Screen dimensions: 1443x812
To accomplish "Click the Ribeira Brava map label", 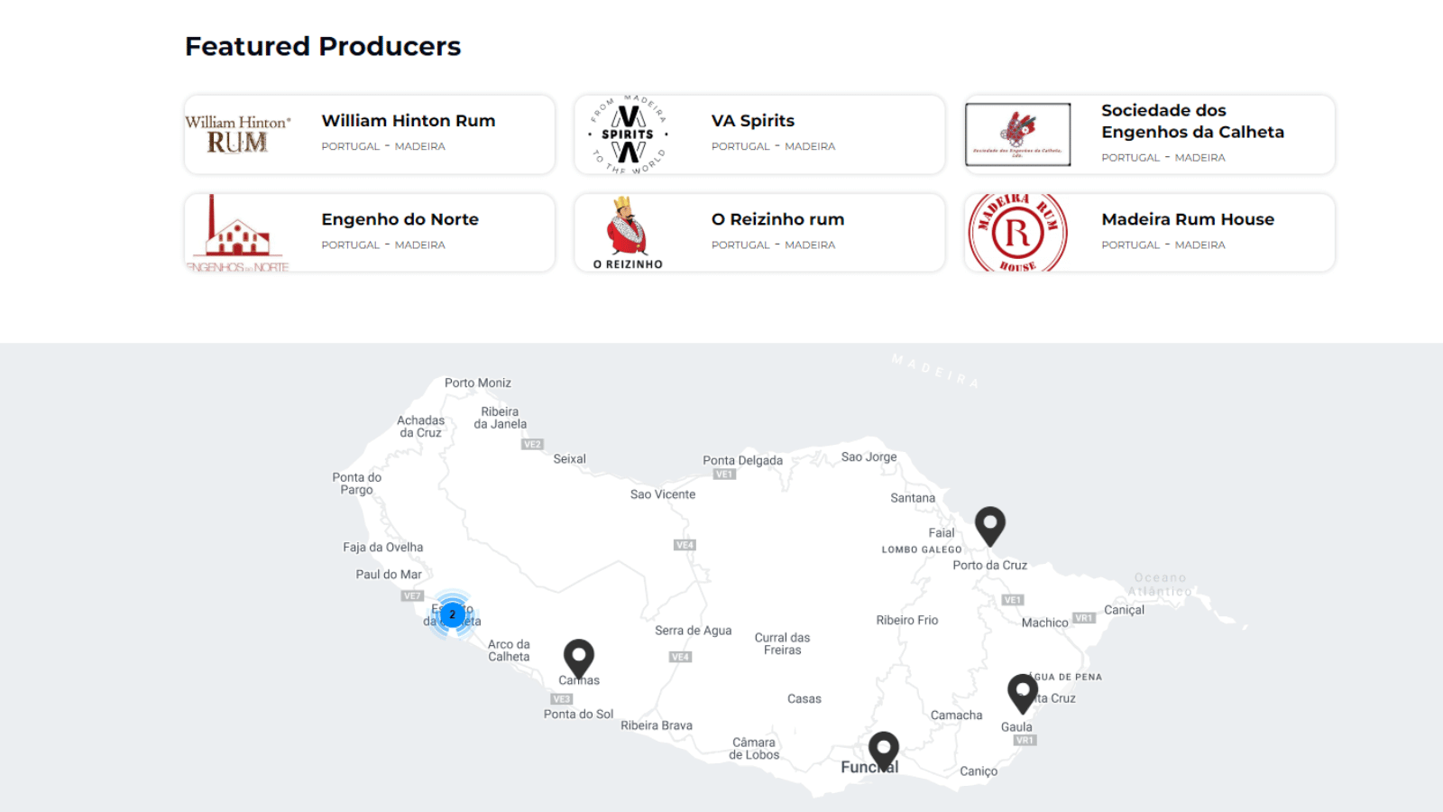I will pos(657,725).
